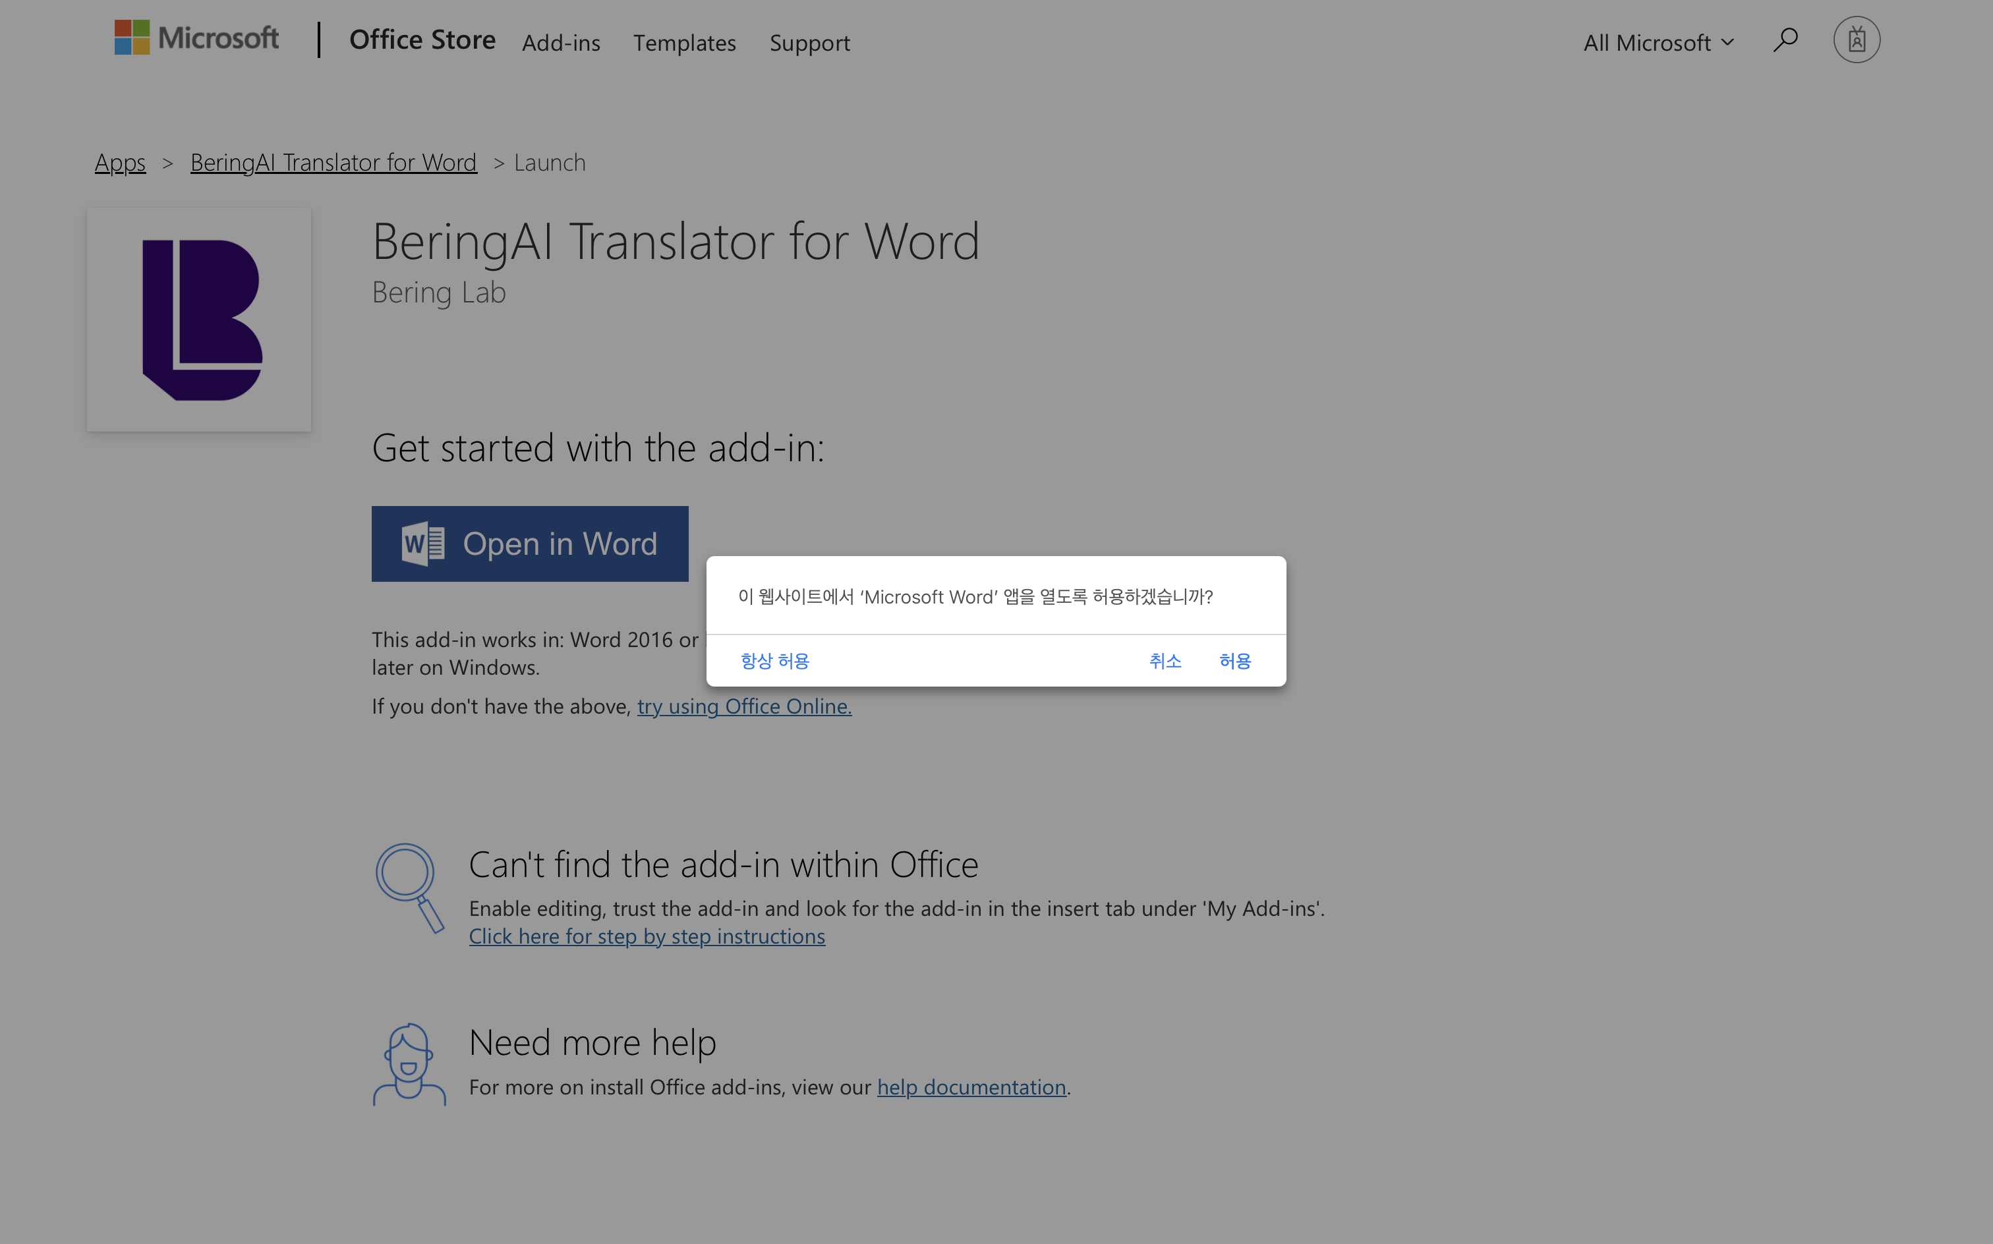Follow the try using Office Online link

tap(744, 706)
